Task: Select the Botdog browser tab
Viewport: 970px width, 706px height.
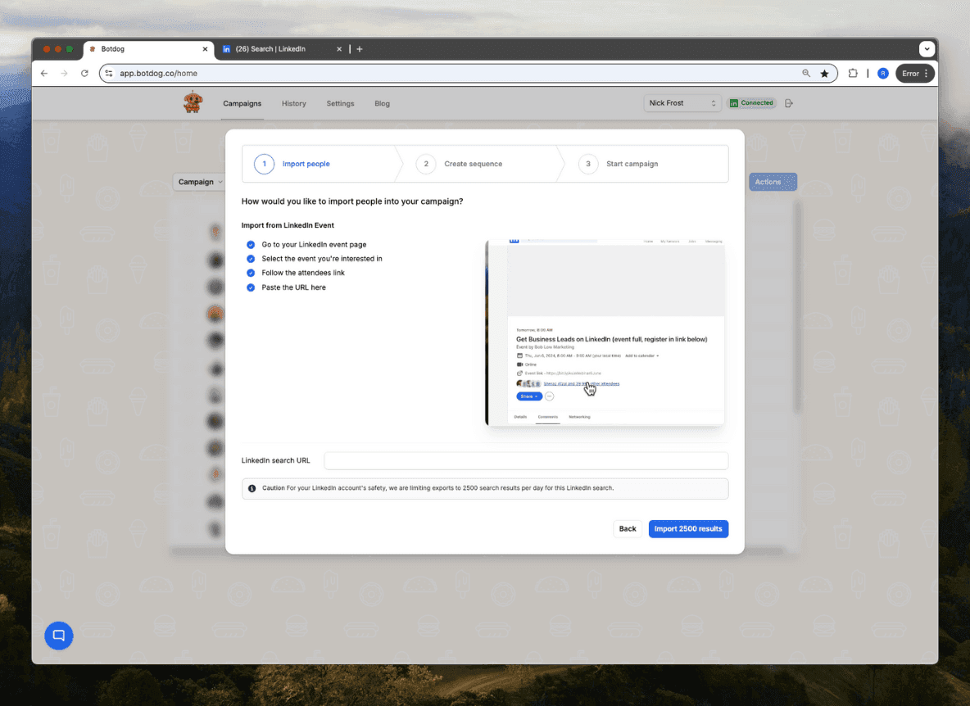Action: [148, 49]
